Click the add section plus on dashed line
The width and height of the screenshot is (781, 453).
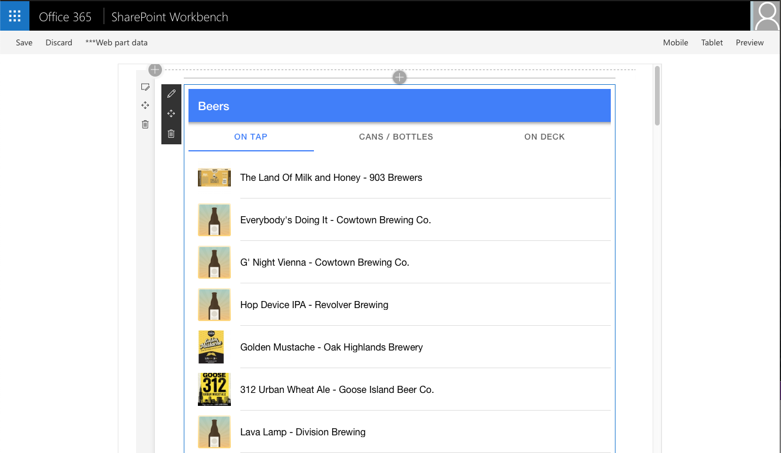155,70
